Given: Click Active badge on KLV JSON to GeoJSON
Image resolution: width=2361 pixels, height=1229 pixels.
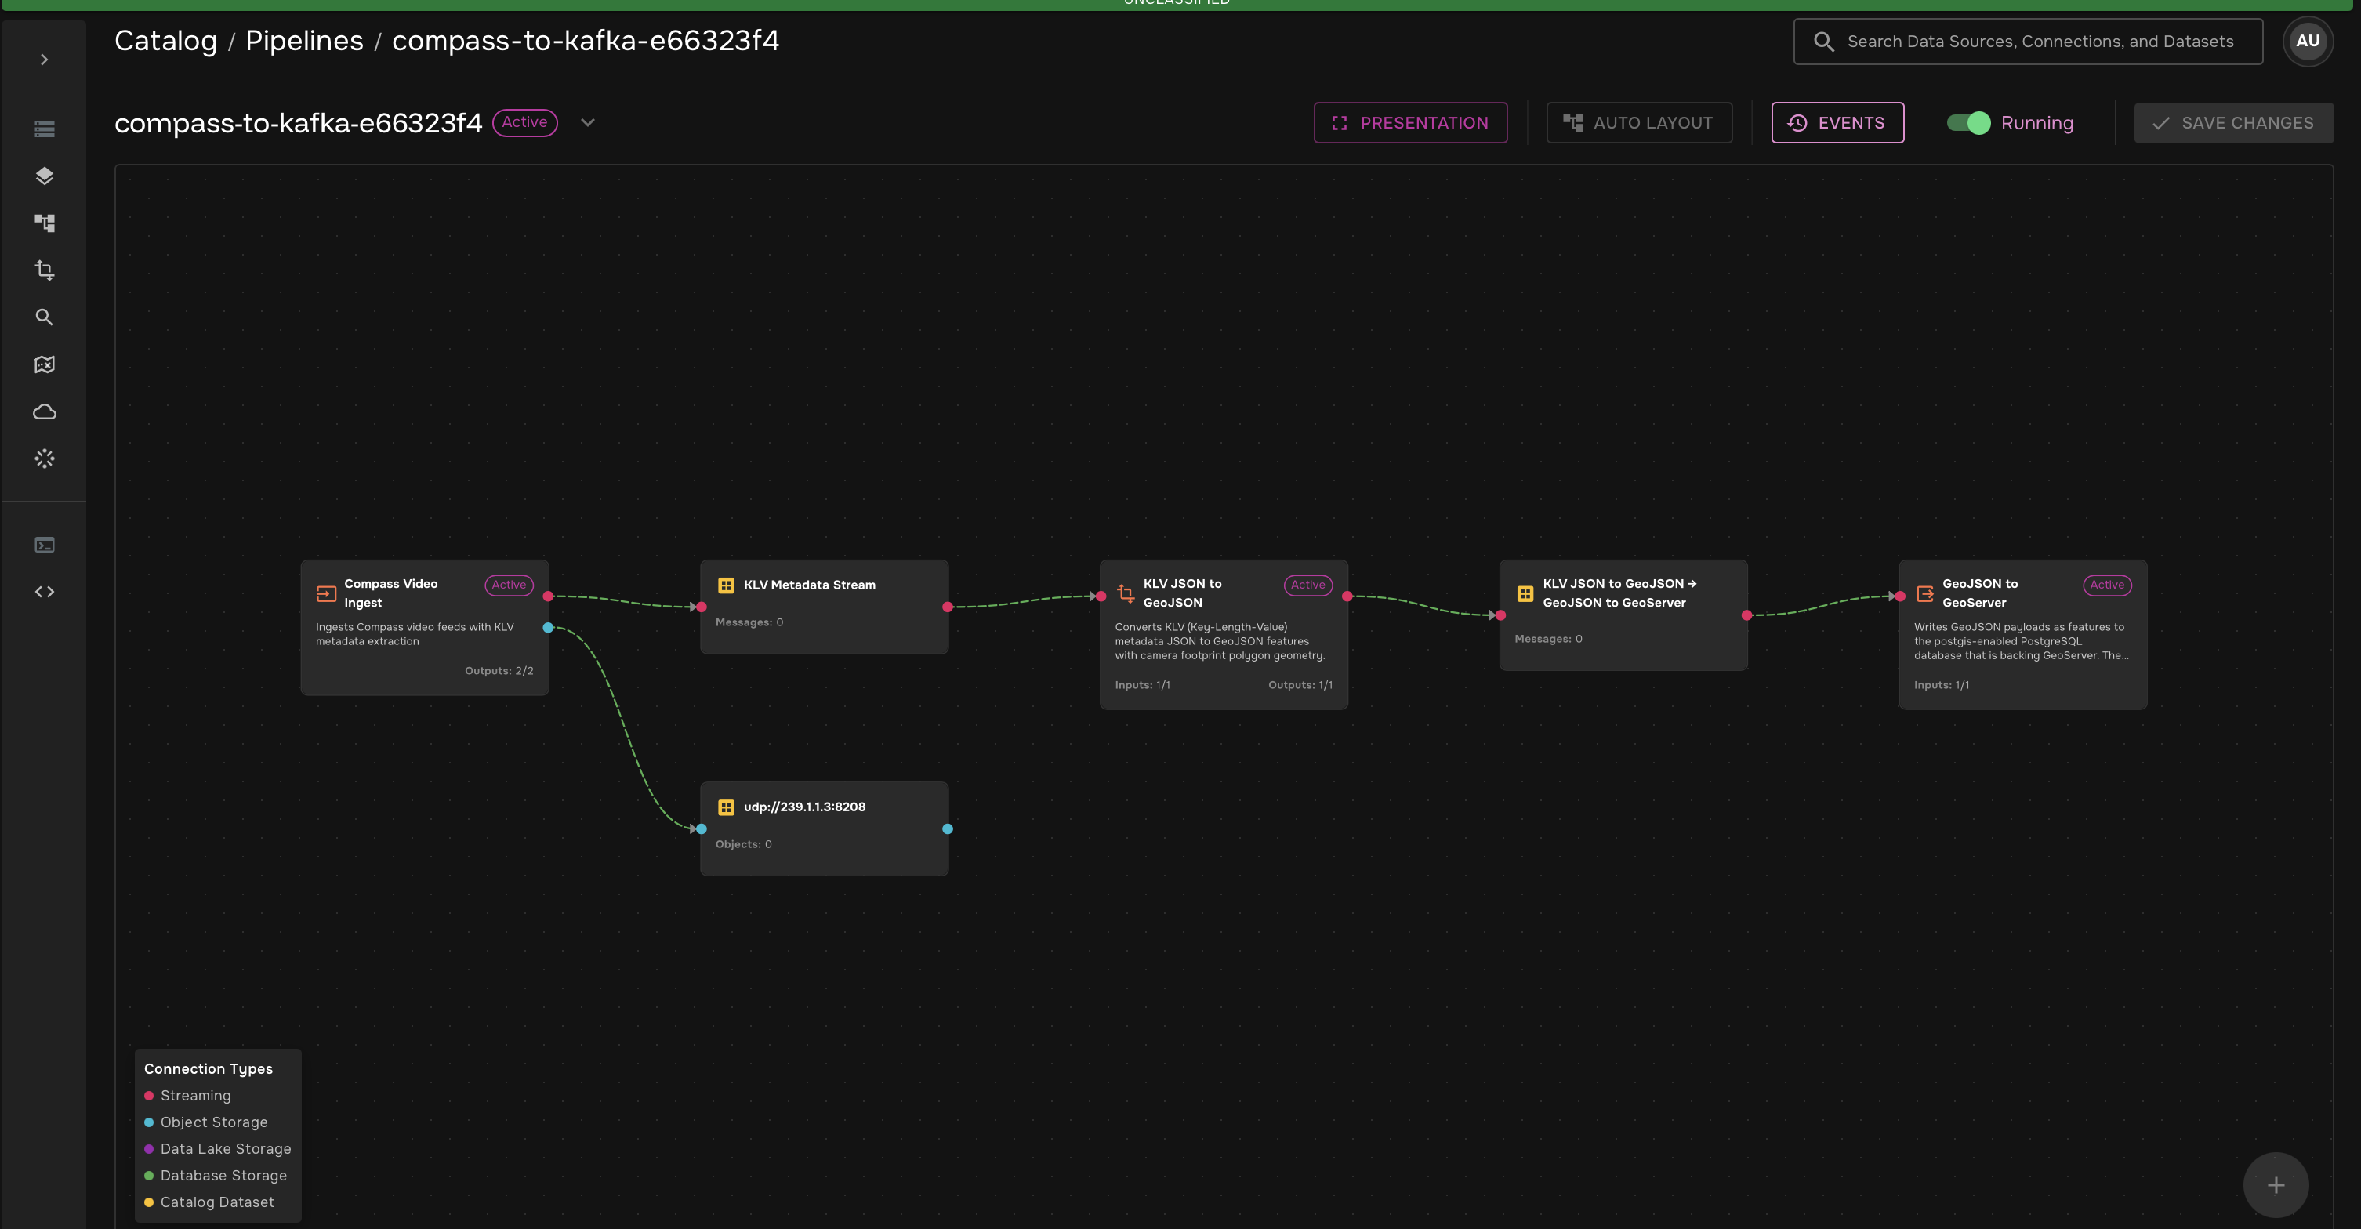Looking at the screenshot, I should tap(1308, 585).
